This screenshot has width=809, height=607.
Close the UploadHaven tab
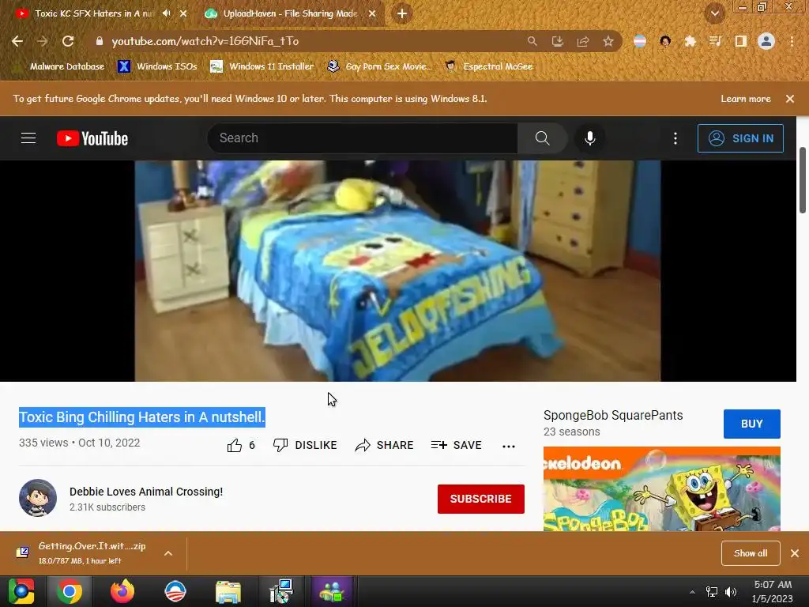tap(372, 13)
